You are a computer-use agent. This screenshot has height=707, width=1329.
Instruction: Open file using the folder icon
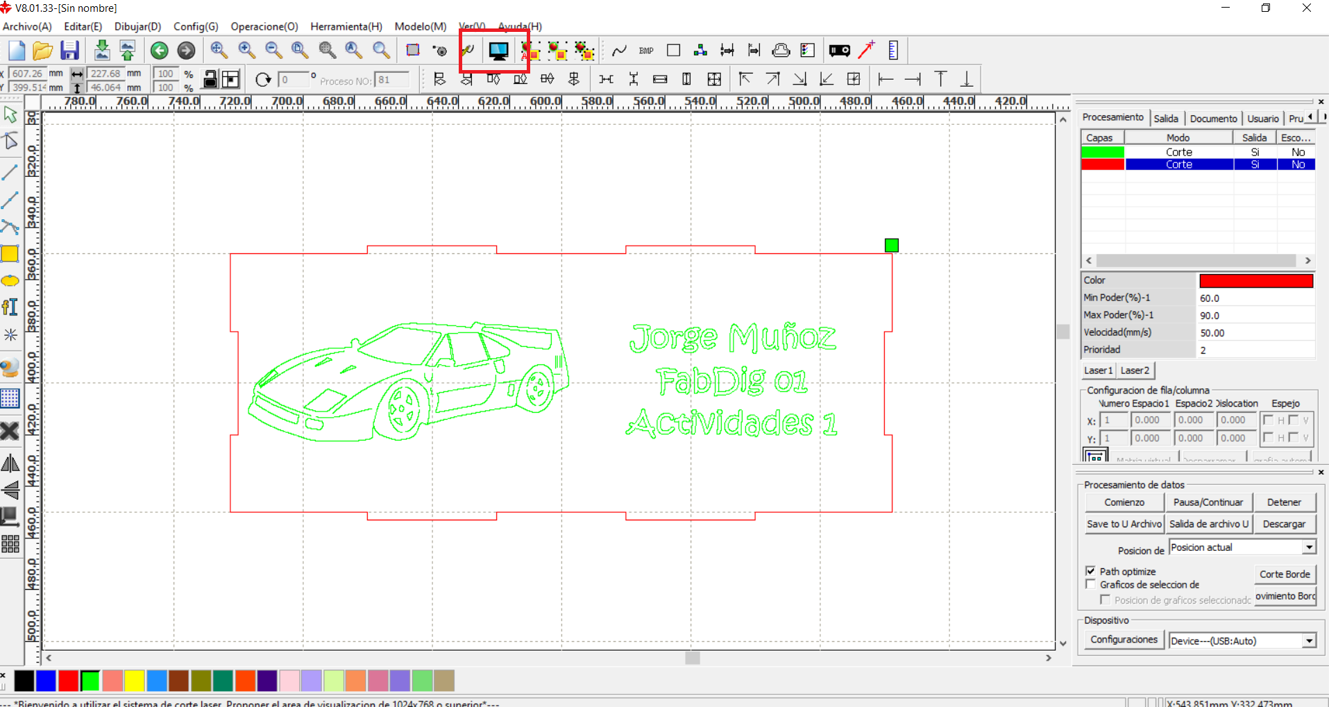(x=42, y=51)
